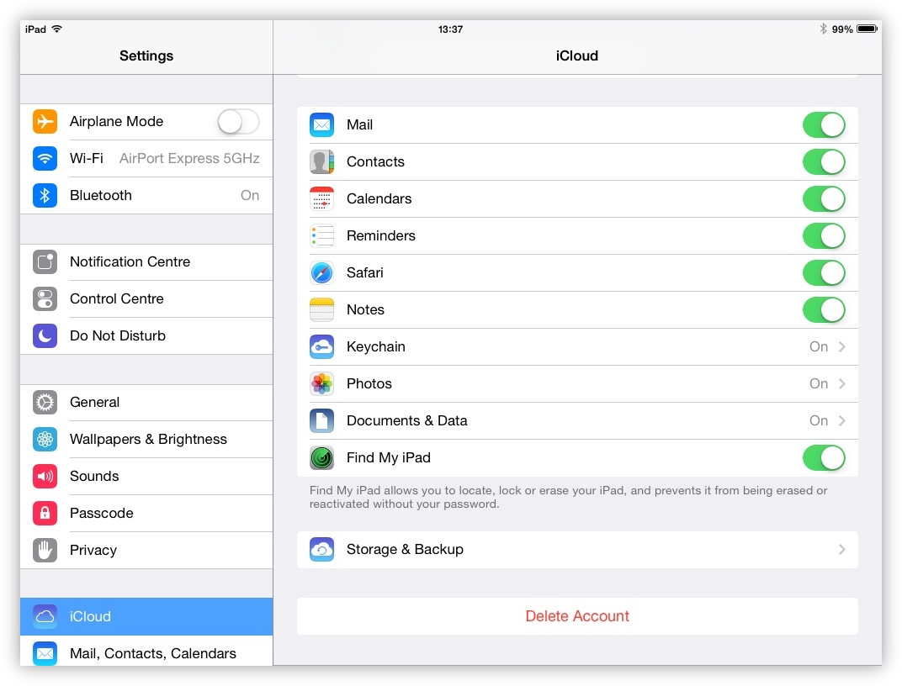
Task: Click the Notes app icon
Action: point(321,309)
